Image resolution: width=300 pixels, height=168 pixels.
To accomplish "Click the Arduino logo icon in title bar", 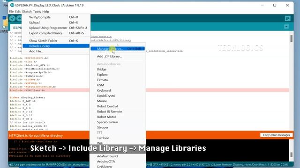I will (12, 5).
